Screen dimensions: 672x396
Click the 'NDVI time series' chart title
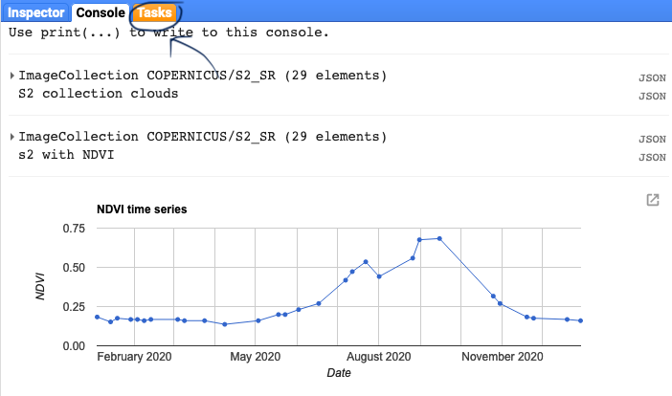142,209
